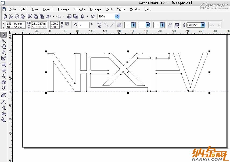The image size is (230, 162).
Task: Select the Ellipse tool
Action: [3, 70]
